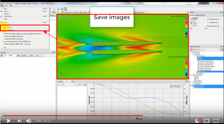The width and height of the screenshot is (224, 124).
Task: Click the highlighted last icon in plot toolbar
Action: coord(86,85)
